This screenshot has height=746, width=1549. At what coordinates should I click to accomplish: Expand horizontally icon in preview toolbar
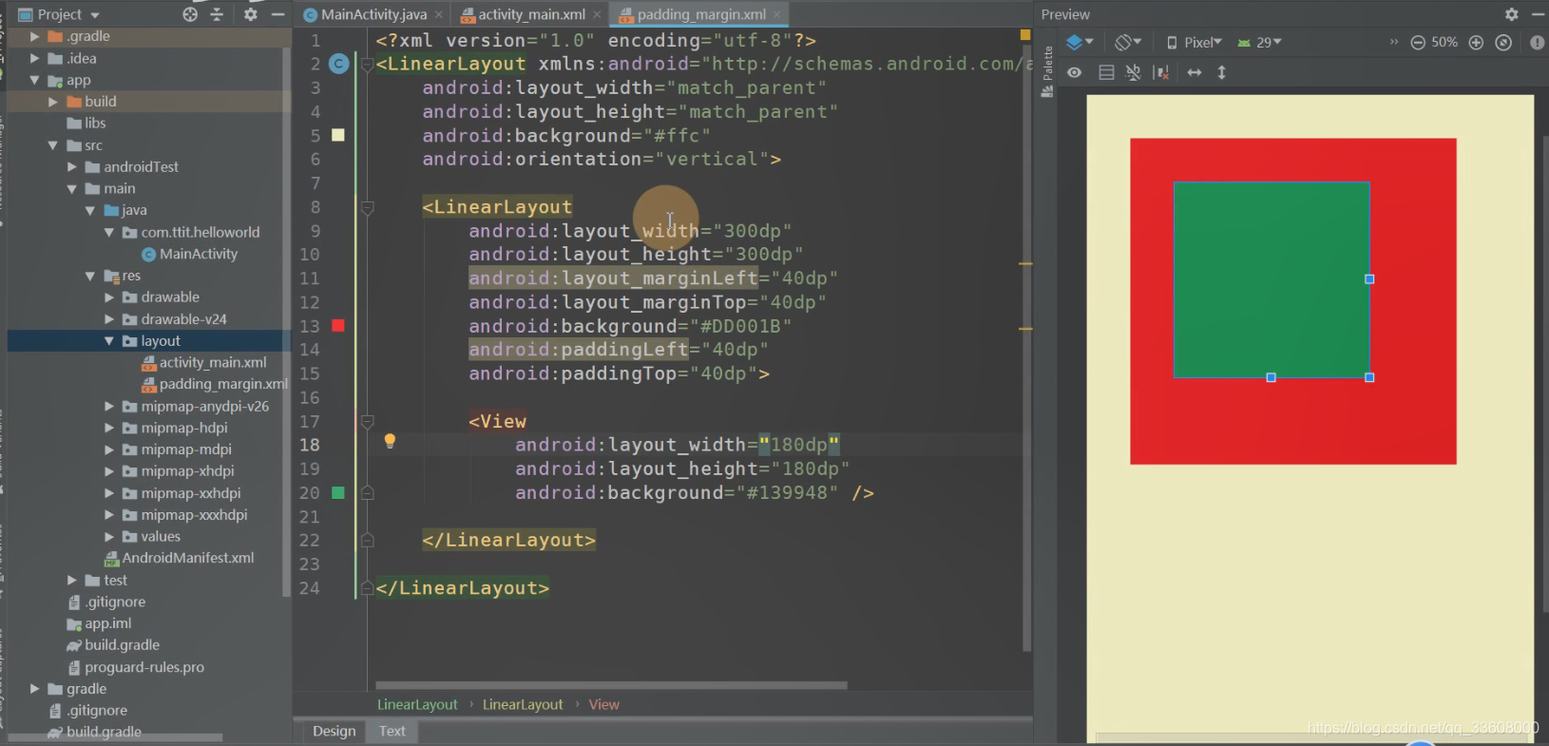click(x=1195, y=72)
